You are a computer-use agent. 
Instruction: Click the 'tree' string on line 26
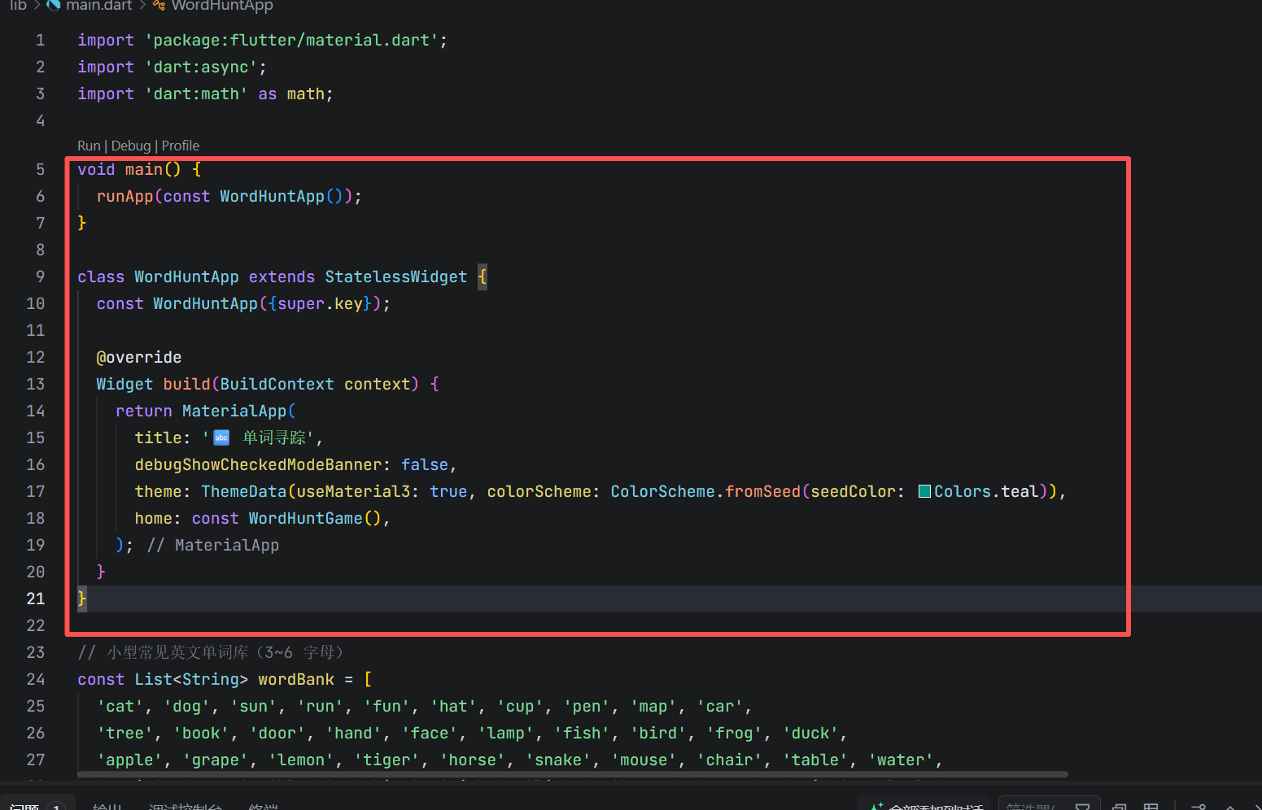pyautogui.click(x=124, y=733)
